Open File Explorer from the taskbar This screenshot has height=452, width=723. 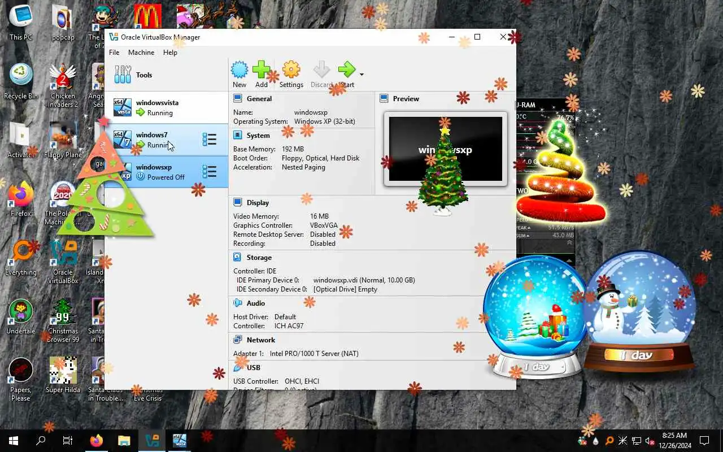click(124, 441)
